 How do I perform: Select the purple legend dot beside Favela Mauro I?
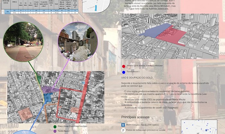(55, 131)
